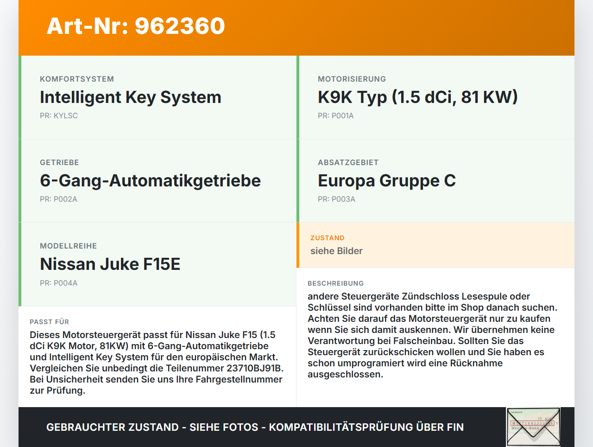The width and height of the screenshot is (593, 447).
Task: Click the KOMFORTSYSTEM label
Action: pos(77,79)
